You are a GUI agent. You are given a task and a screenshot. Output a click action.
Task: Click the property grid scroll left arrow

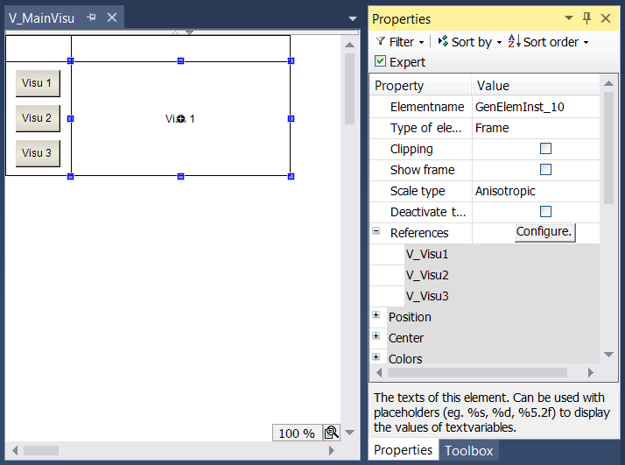(379, 372)
